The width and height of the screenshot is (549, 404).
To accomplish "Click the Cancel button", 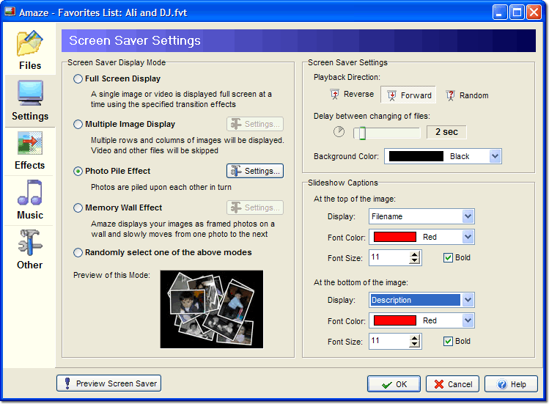I will click(x=453, y=384).
